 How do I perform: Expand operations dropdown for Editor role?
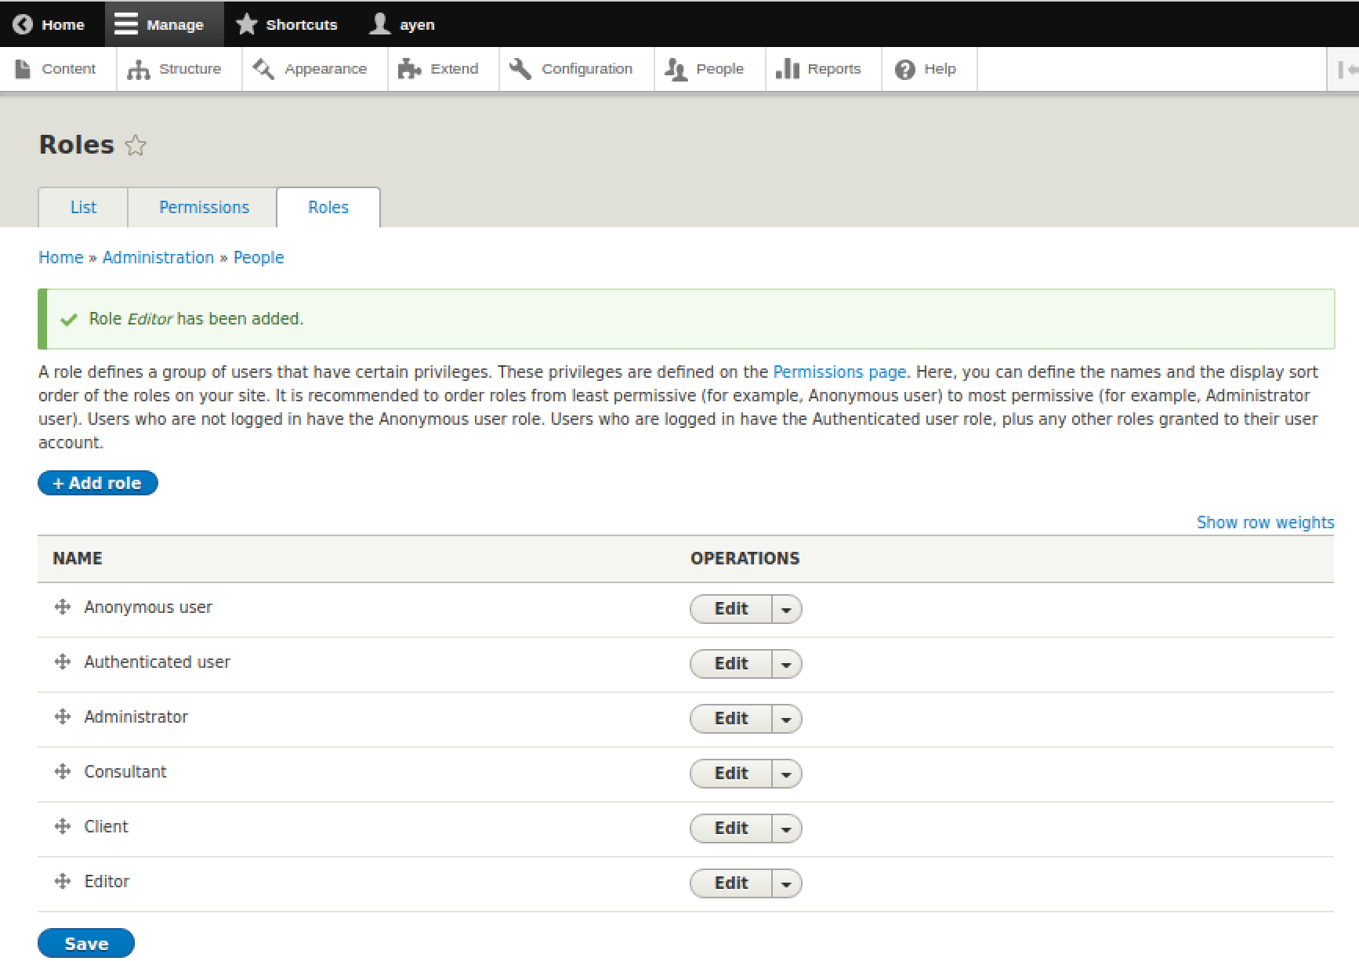pos(786,884)
